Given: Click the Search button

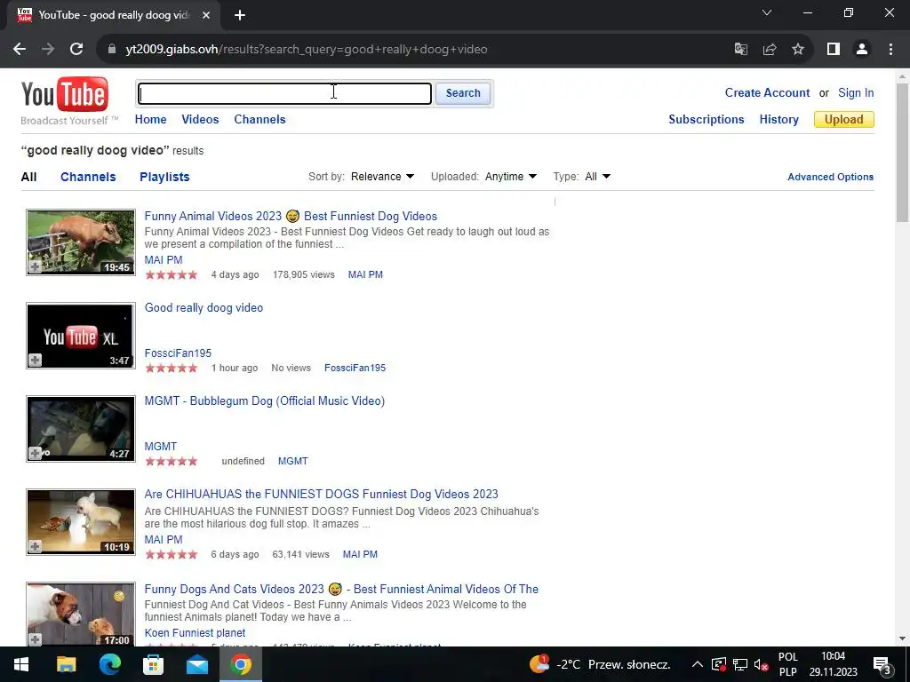Looking at the screenshot, I should [x=462, y=93].
